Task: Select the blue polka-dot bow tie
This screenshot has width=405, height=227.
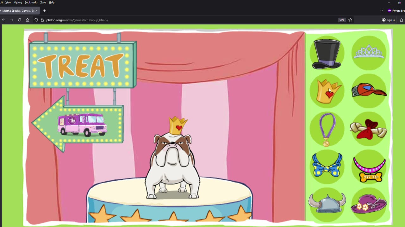Action: 327,166
